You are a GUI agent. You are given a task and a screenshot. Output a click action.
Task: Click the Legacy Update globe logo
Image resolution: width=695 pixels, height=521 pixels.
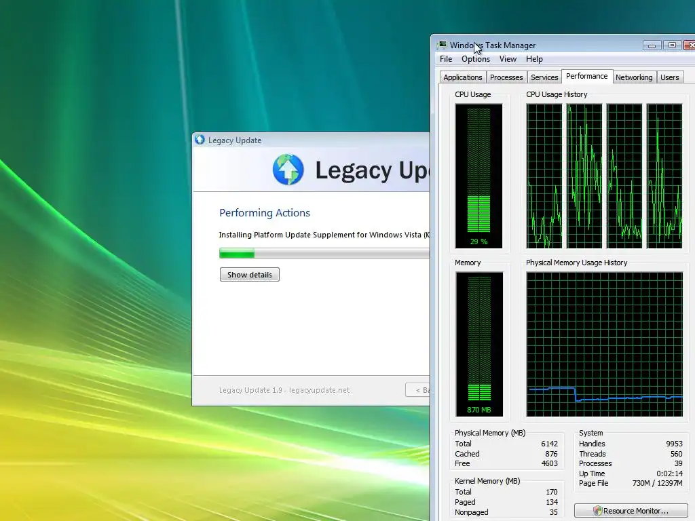tap(288, 170)
